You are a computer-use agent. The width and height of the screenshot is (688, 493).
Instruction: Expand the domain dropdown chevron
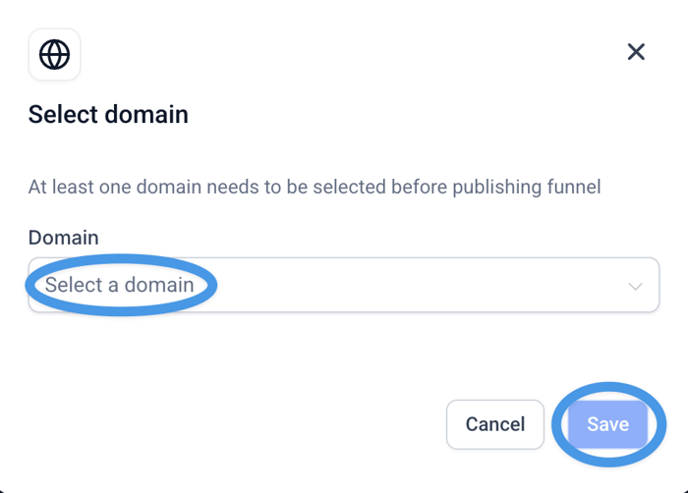(635, 286)
